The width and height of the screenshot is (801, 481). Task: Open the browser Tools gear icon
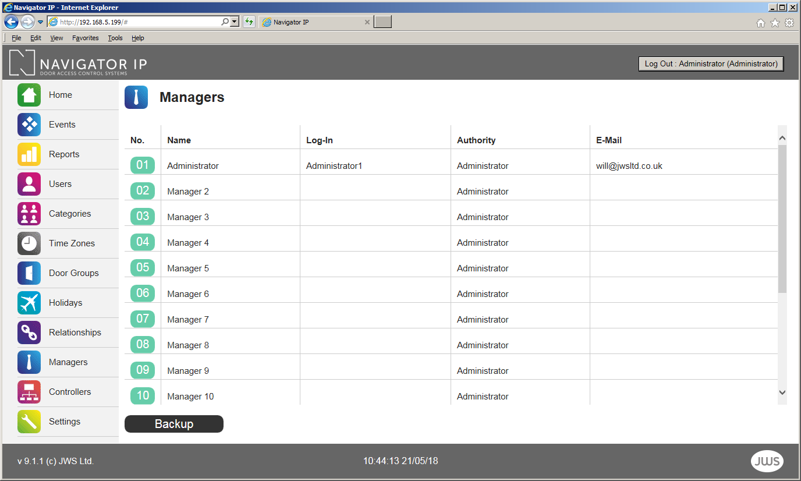(789, 23)
